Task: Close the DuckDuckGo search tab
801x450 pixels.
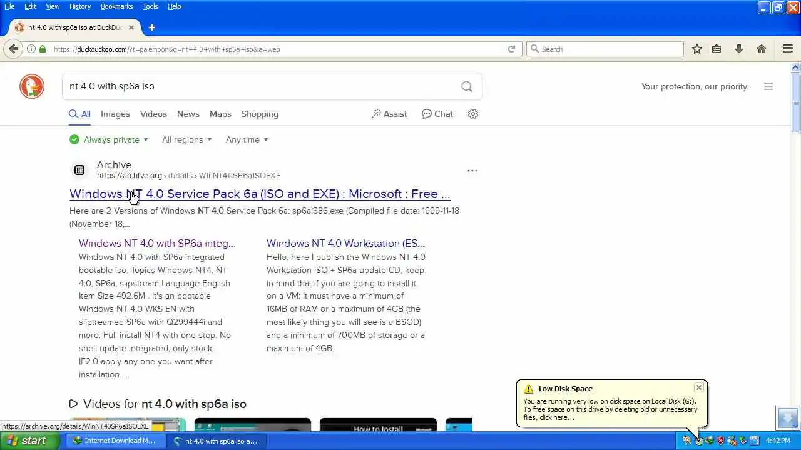Action: tap(131, 27)
